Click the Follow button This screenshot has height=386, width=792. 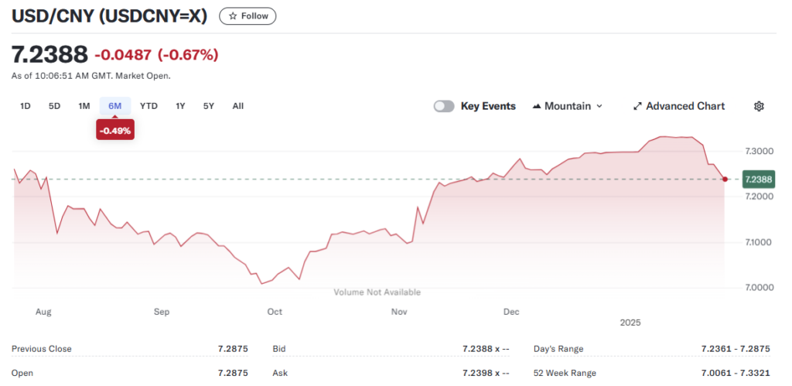pos(247,16)
